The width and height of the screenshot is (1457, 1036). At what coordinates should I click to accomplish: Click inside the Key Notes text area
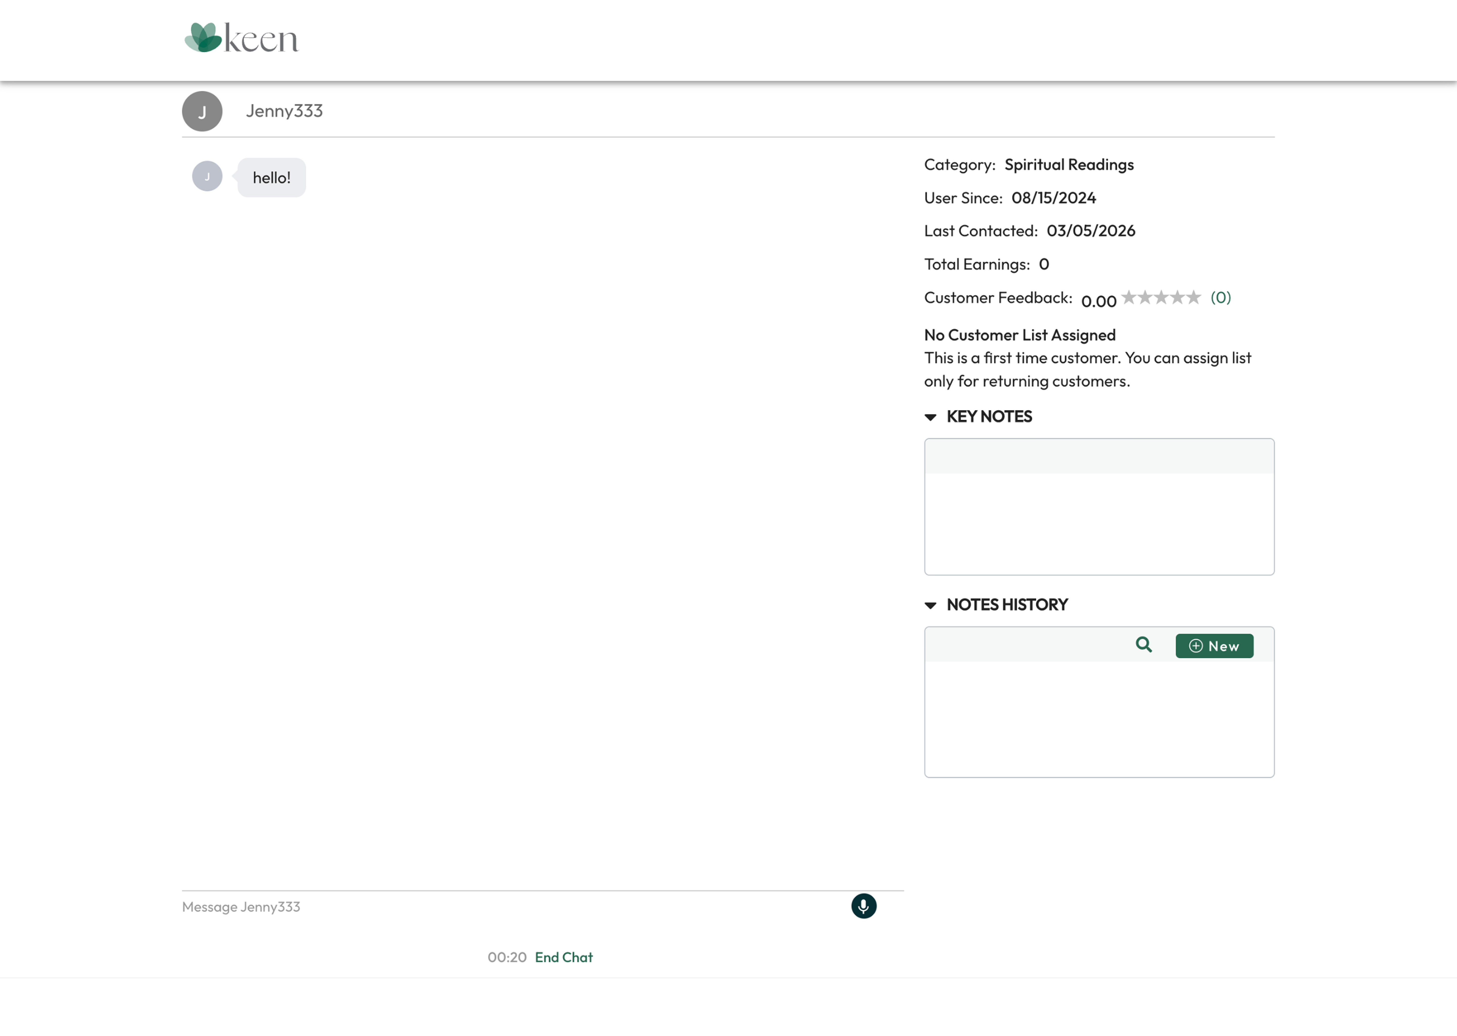(x=1099, y=523)
